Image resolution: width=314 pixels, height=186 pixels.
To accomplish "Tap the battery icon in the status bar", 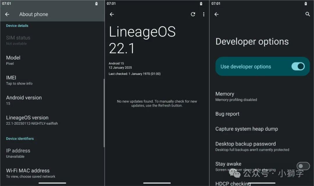I will tap(97, 4).
